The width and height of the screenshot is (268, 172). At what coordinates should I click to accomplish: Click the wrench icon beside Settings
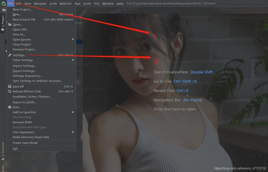click(x=10, y=55)
